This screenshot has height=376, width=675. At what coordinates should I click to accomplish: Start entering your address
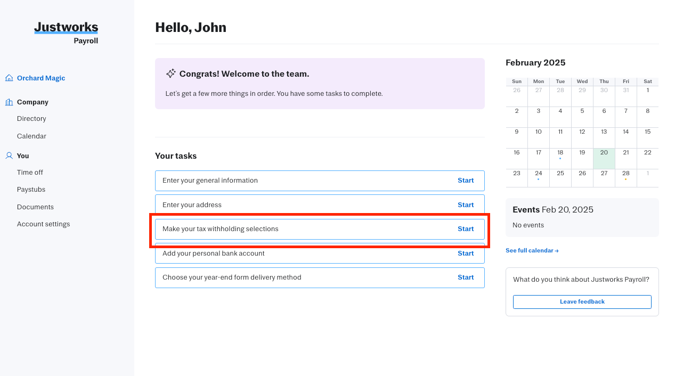tap(465, 205)
